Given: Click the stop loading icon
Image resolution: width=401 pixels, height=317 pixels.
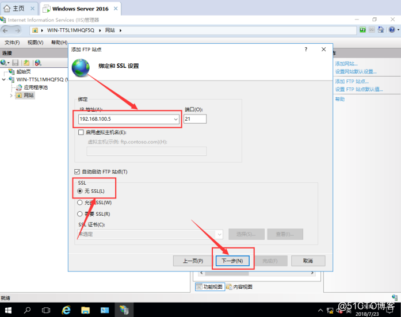Looking at the screenshot, I should coord(372,30).
